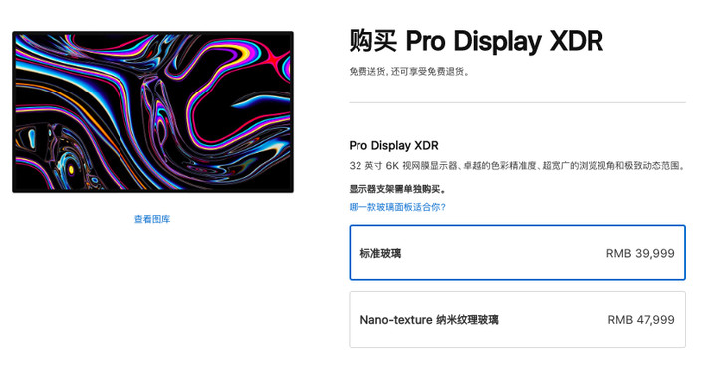Select the 标准玻璃 glass option
Image resolution: width=717 pixels, height=367 pixels.
point(517,253)
